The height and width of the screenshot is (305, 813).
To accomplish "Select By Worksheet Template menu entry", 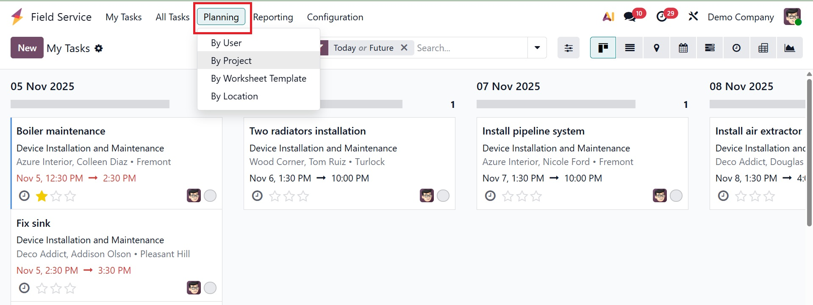I will pyautogui.click(x=258, y=78).
